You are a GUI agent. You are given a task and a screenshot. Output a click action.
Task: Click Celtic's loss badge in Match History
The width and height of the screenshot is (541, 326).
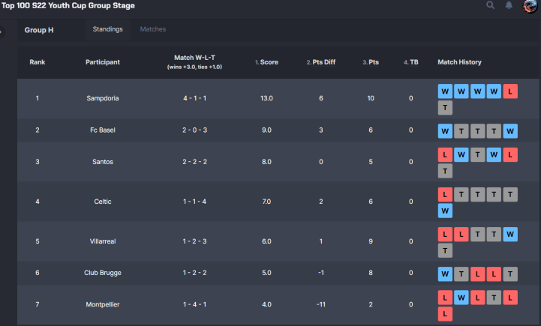coord(445,194)
